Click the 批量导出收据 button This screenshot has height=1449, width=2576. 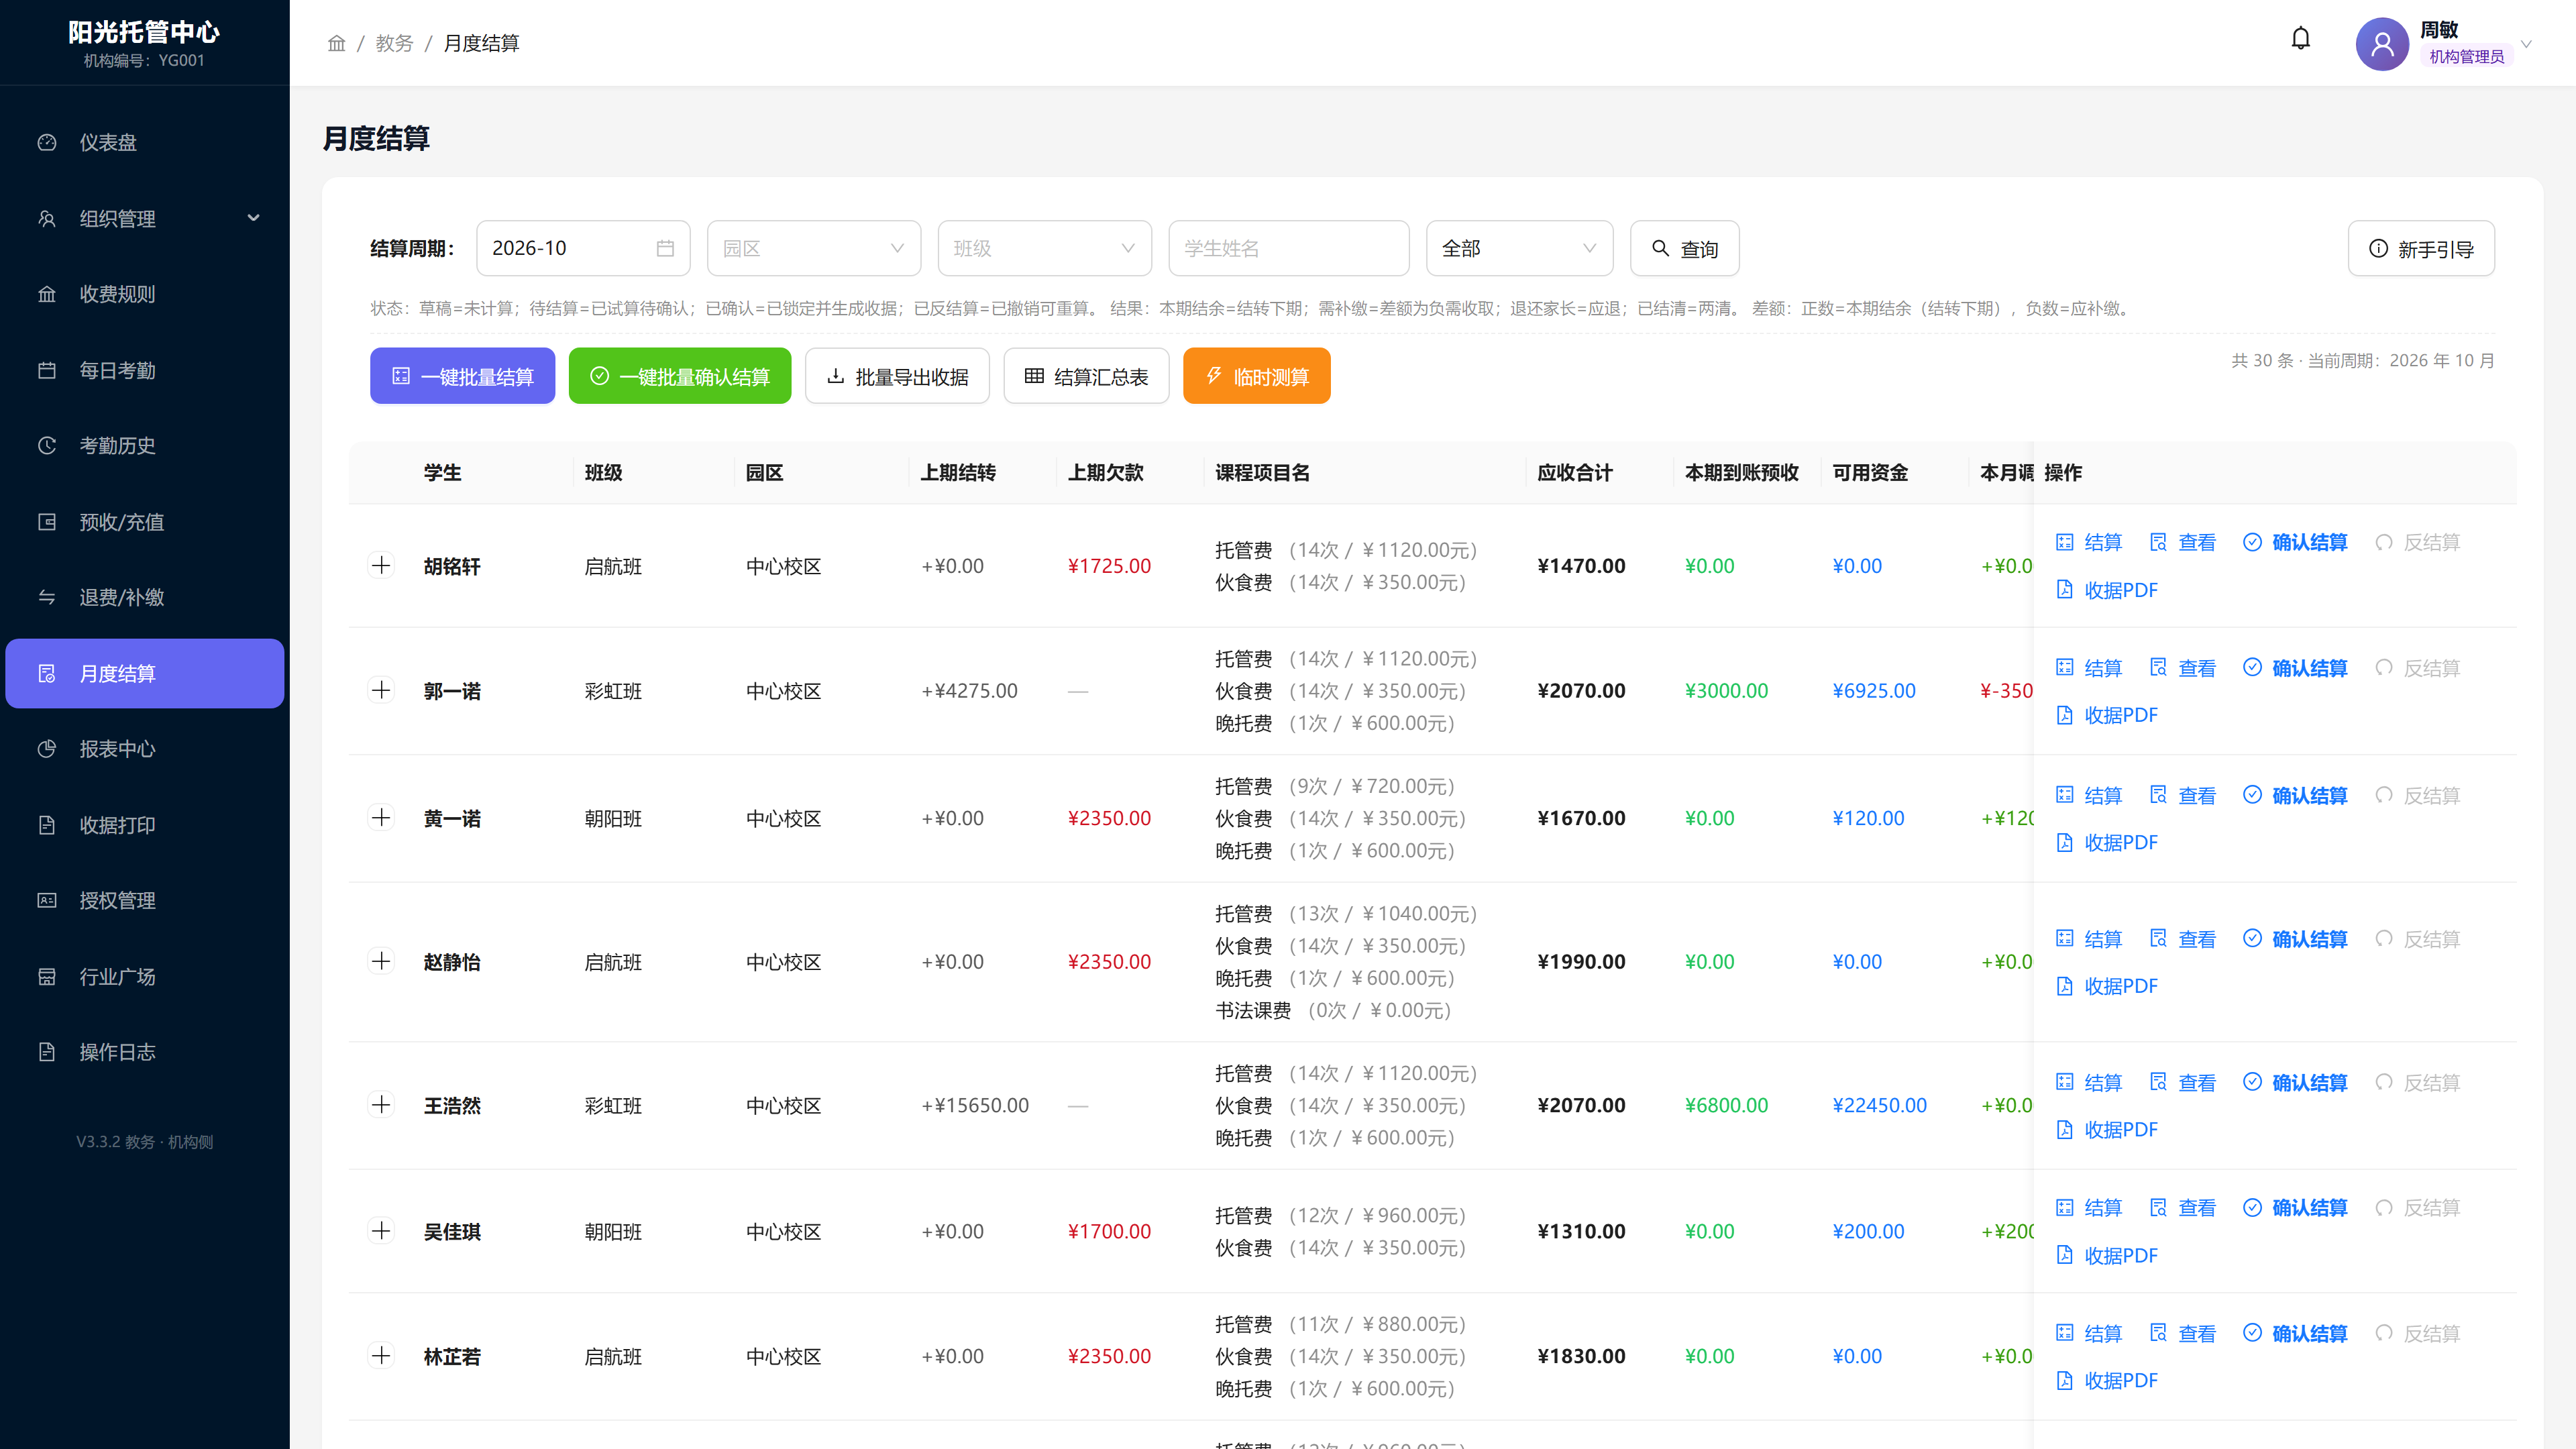(897, 376)
